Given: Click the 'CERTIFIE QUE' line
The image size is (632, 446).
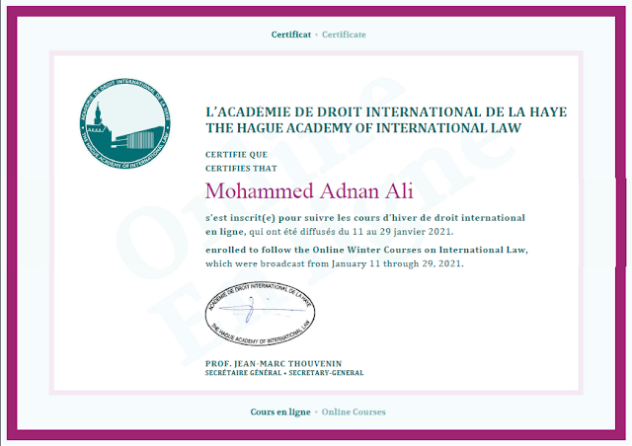Looking at the screenshot, I should tap(237, 155).
